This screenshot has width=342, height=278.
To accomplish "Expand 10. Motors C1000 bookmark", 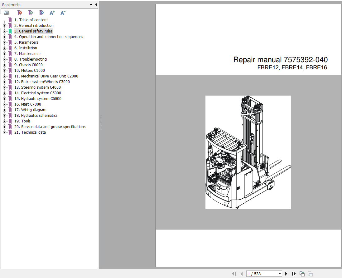I will click(x=4, y=71).
